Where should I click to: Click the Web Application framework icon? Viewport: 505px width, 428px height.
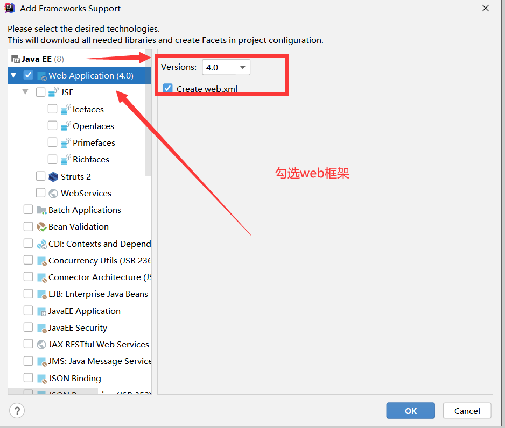[x=42, y=76]
